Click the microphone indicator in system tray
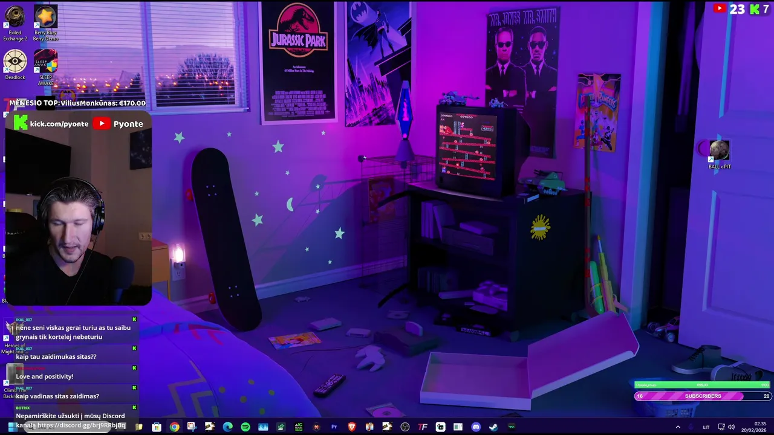This screenshot has height=435, width=774. pos(691,427)
